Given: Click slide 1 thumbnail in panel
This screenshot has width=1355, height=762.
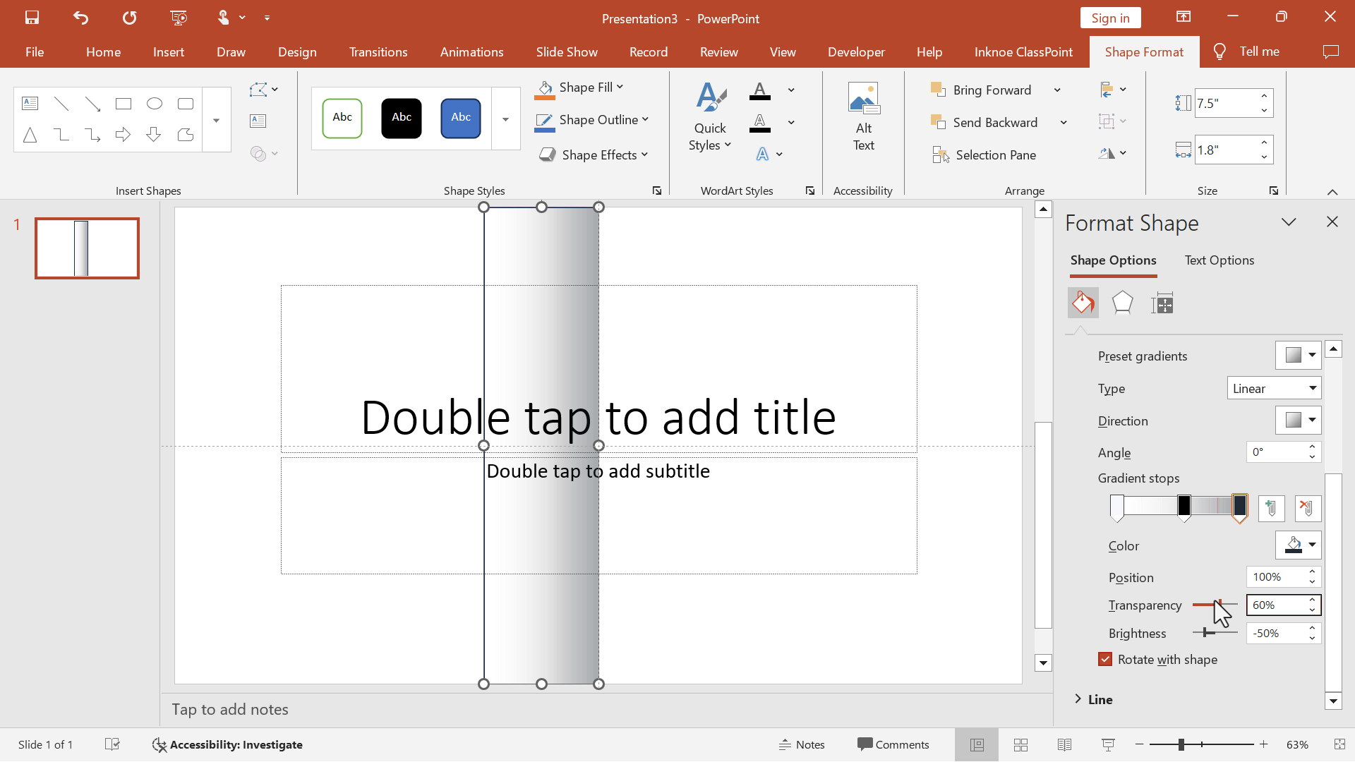Looking at the screenshot, I should point(87,248).
